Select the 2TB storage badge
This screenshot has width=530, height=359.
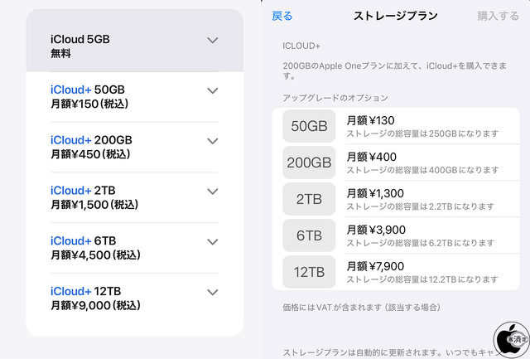tap(309, 199)
